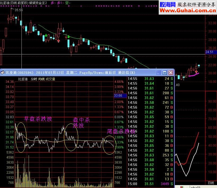217x188 pixels.
Task: Select the tick row with volume 61 B
Action: [x=150, y=98]
